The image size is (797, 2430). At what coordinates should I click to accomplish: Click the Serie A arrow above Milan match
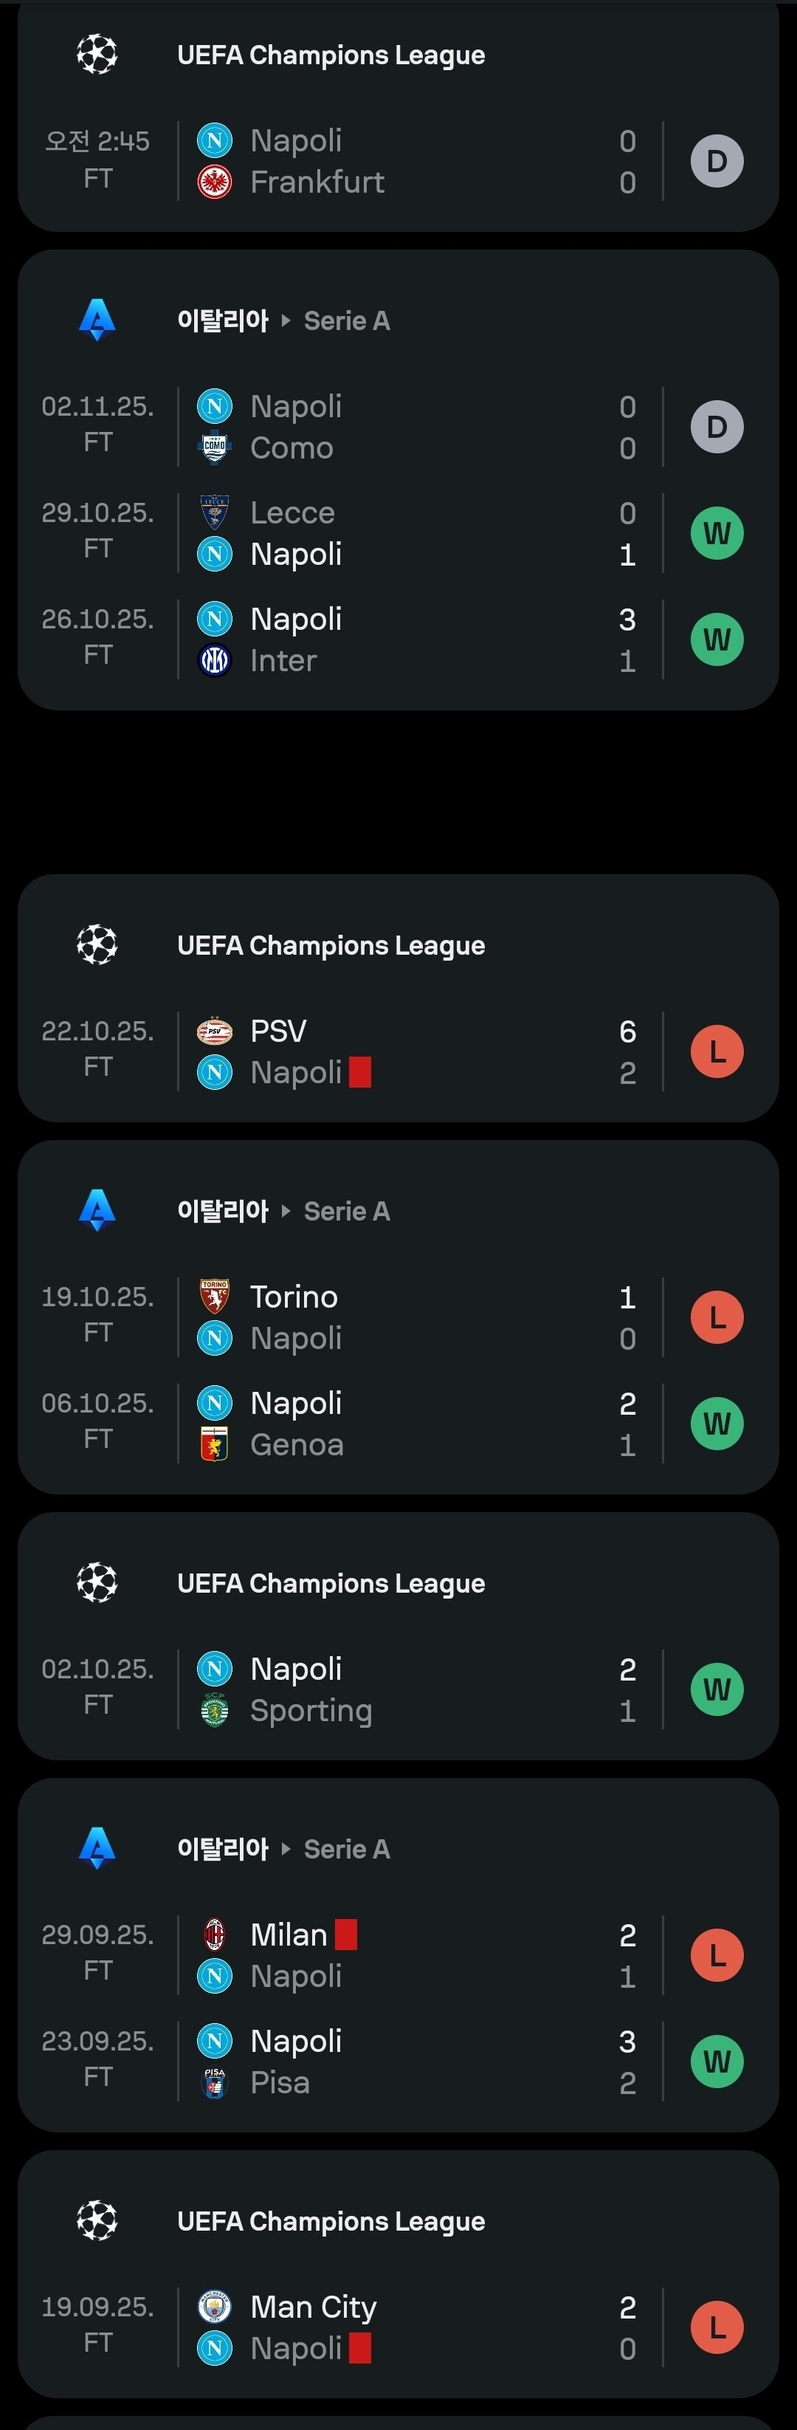[286, 1849]
